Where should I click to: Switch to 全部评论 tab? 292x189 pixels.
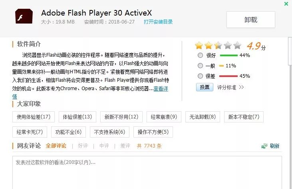[56, 146]
